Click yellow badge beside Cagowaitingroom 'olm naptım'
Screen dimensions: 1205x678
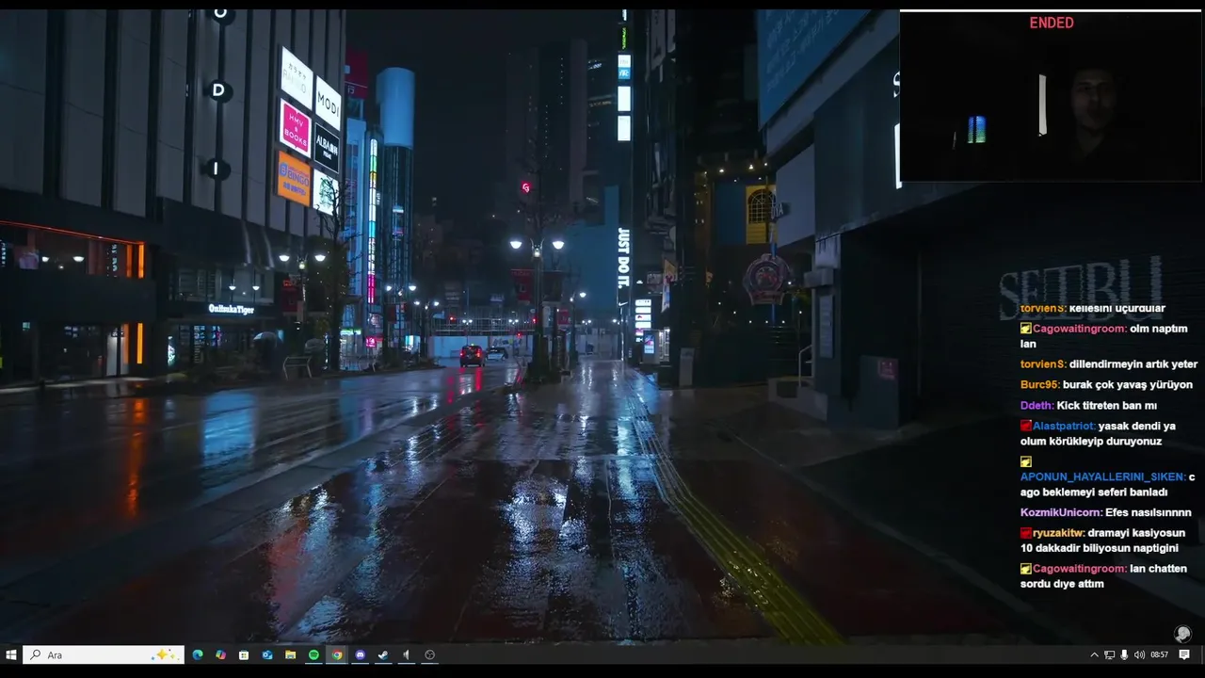(x=1026, y=329)
